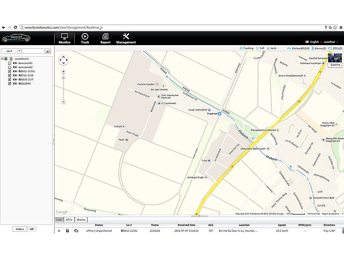344x258 pixels.
Task: Toggle Full screen map view
Action: point(260,48)
